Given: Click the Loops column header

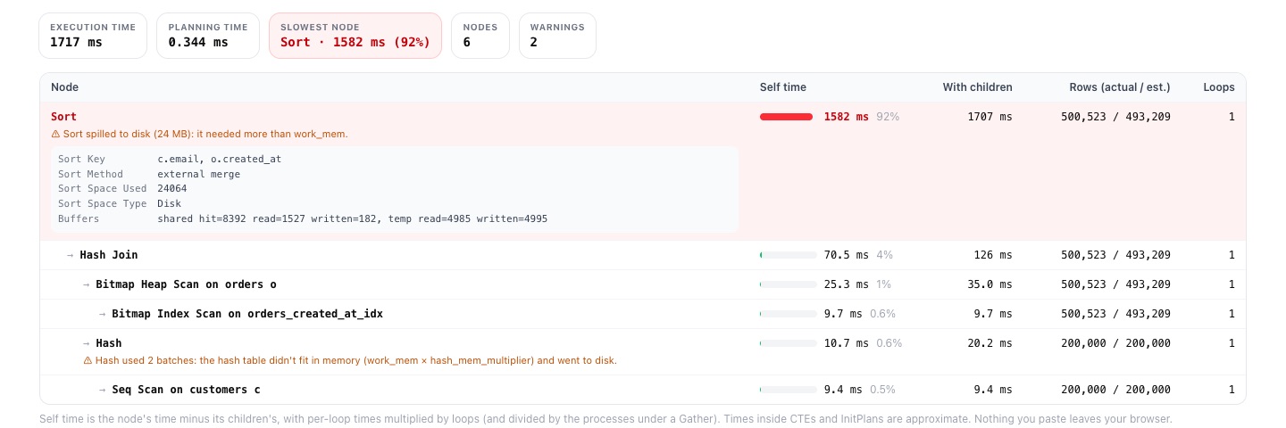Looking at the screenshot, I should [x=1219, y=87].
